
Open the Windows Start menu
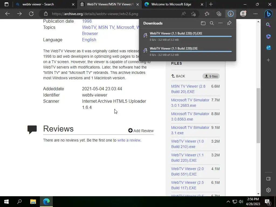coord(6,202)
